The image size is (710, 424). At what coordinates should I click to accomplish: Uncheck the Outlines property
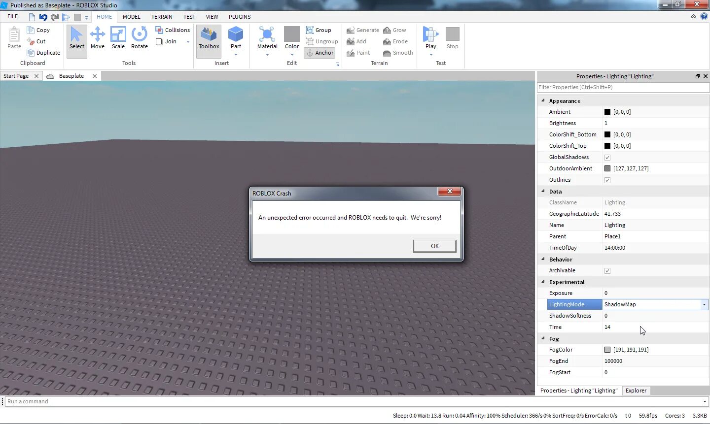point(607,180)
